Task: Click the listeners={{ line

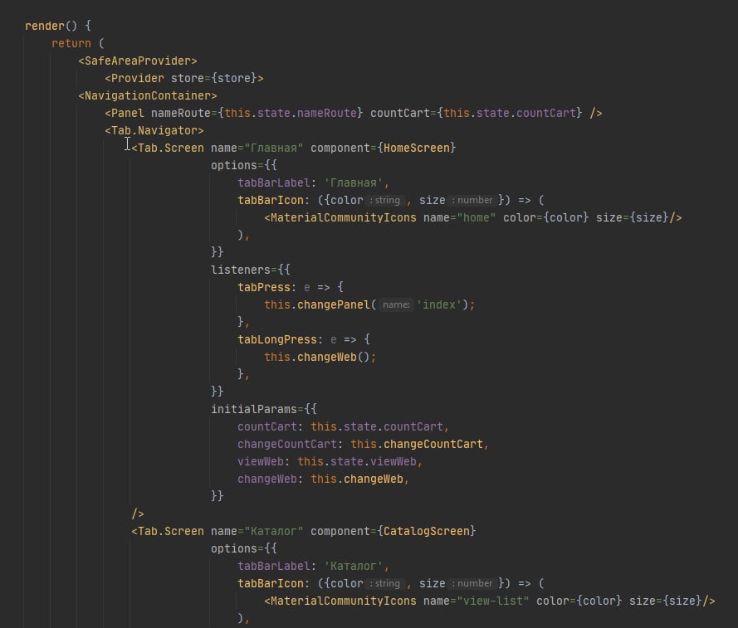Action: coord(251,270)
